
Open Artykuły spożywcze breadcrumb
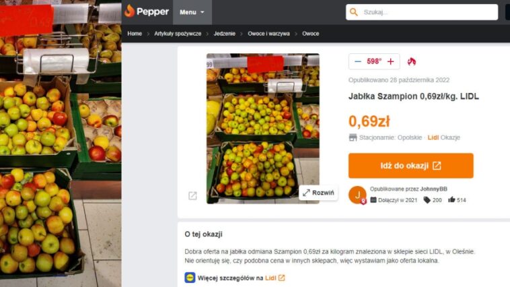click(178, 34)
